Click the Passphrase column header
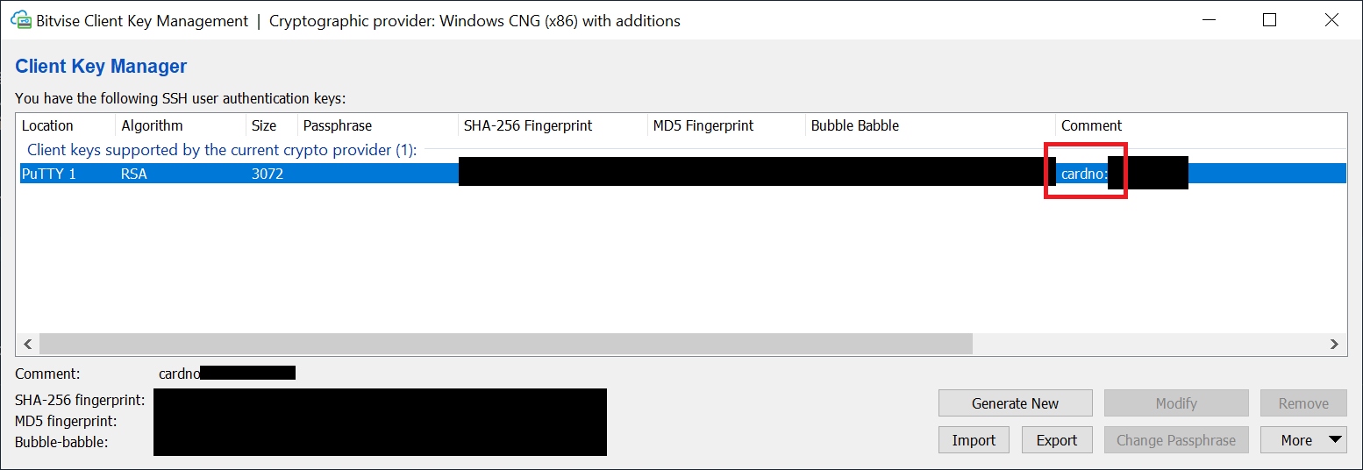 337,125
